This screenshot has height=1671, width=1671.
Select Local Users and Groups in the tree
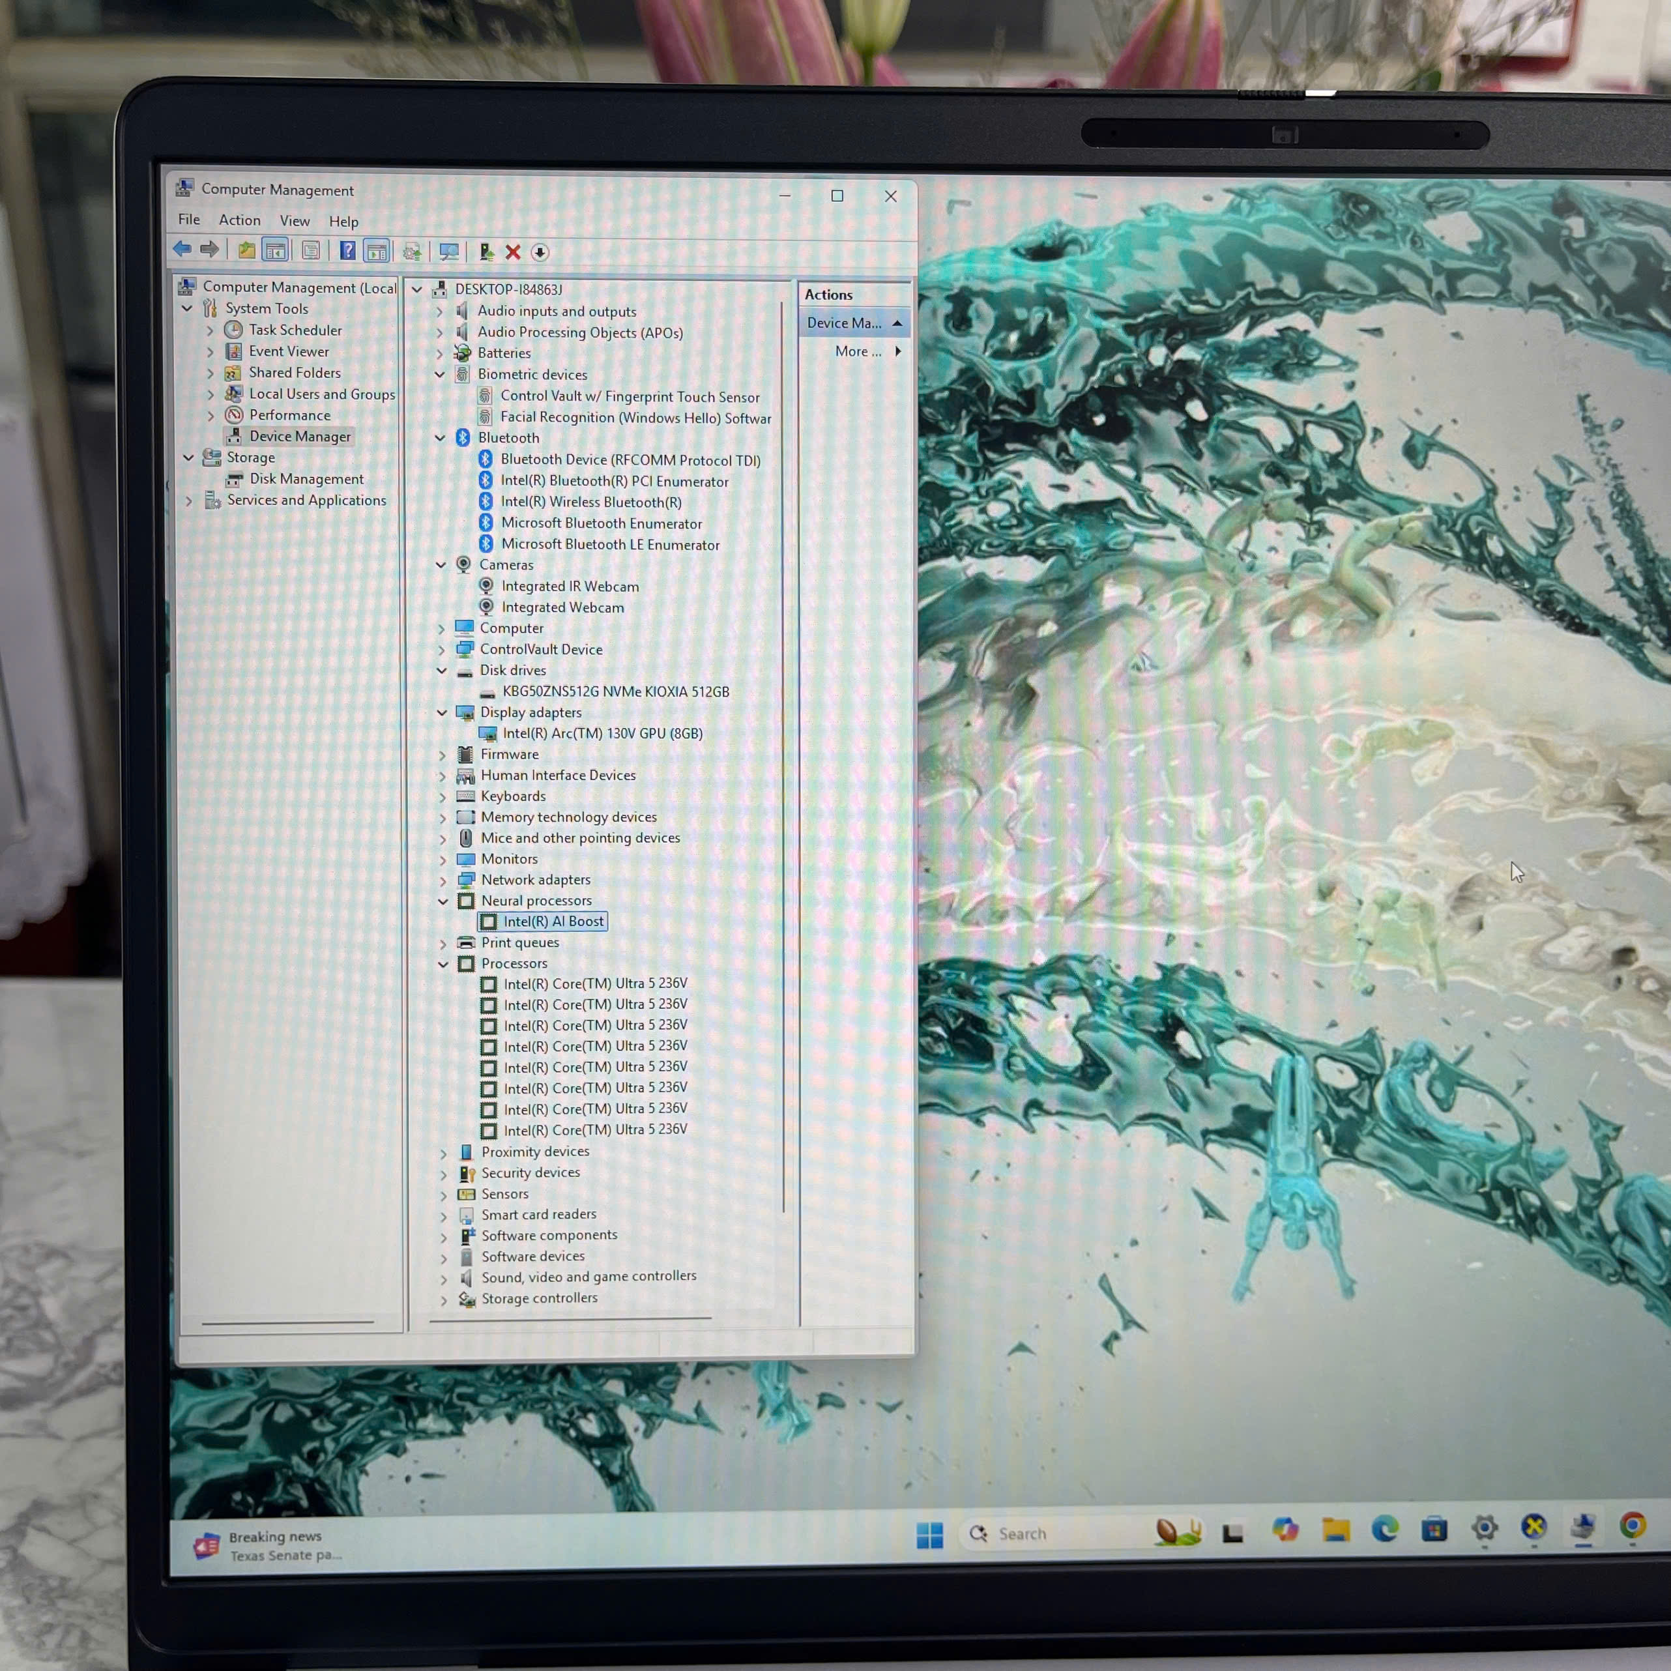pyautogui.click(x=322, y=394)
